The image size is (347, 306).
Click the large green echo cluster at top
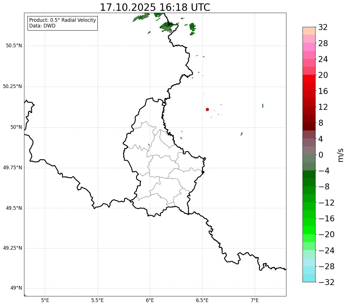coord(167,27)
